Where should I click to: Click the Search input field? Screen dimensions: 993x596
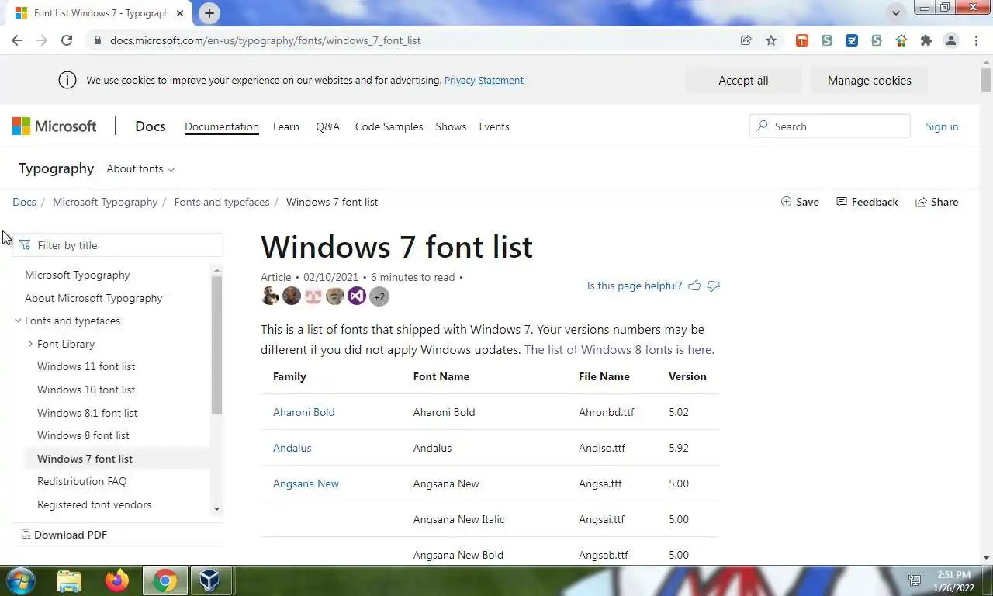[x=830, y=126]
